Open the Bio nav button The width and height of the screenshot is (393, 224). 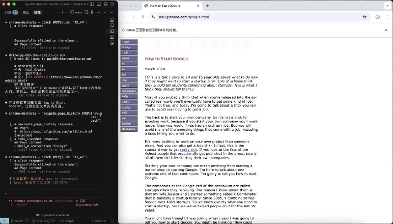click(x=129, y=118)
